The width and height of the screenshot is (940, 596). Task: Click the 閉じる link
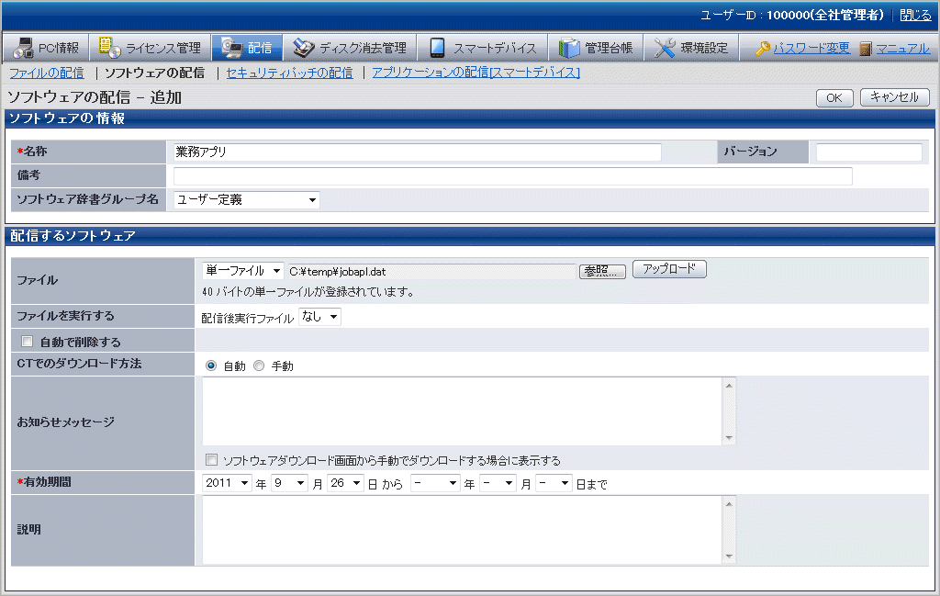tap(915, 15)
